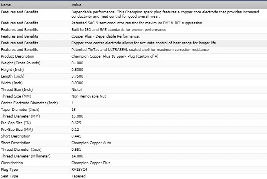Click the 15.880 value cell
This screenshot has height=179, width=267.
(x=77, y=116)
